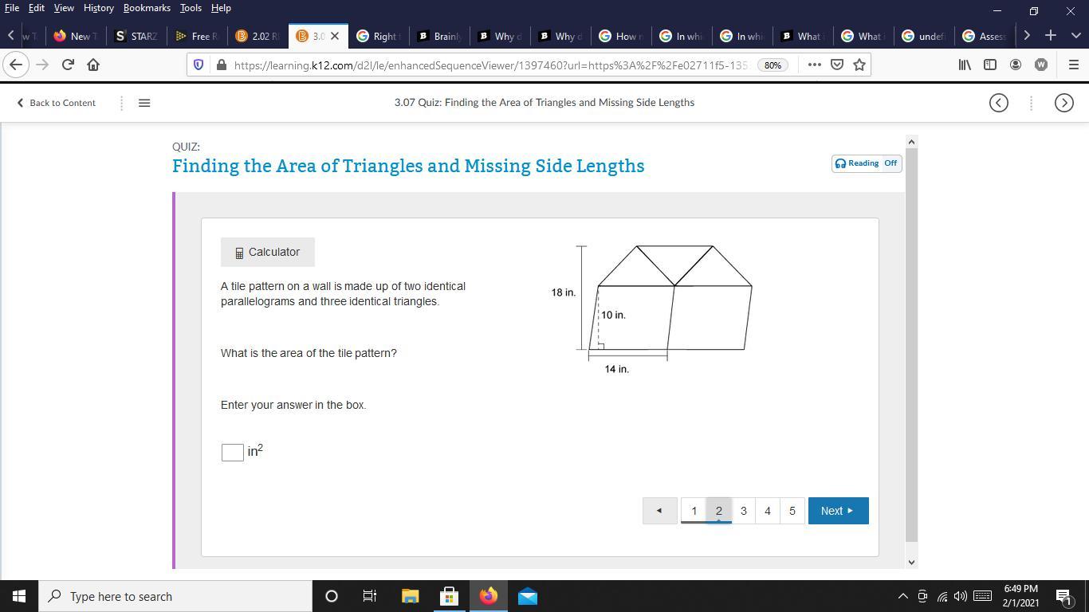Open the Firefox account icon
This screenshot has width=1089, height=612.
point(1016,65)
